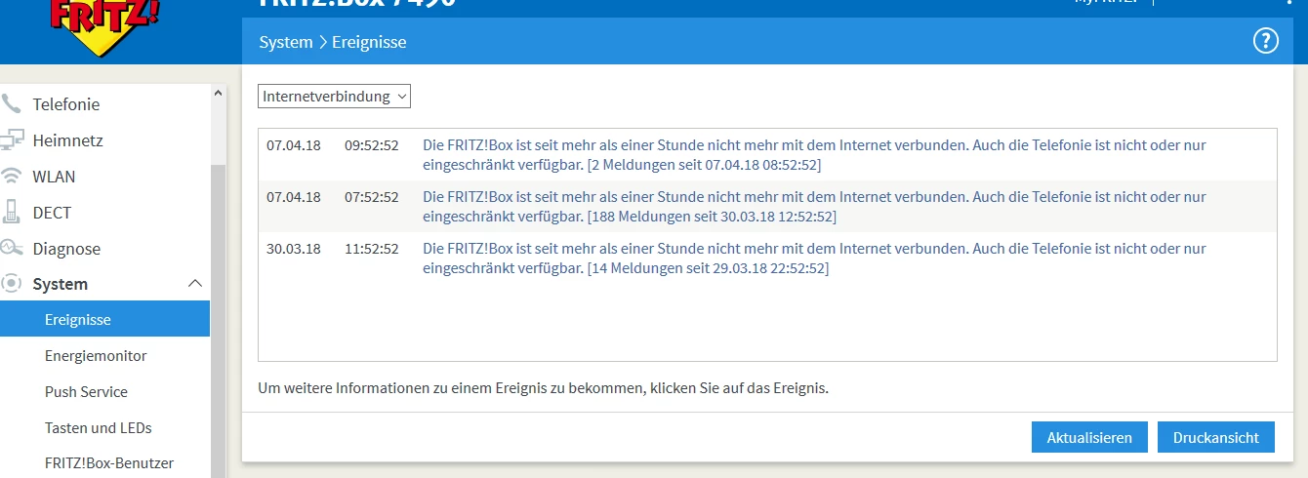Viewport: 1308px width, 478px height.
Task: Click the hint text about Ereignis details
Action: pyautogui.click(x=543, y=388)
